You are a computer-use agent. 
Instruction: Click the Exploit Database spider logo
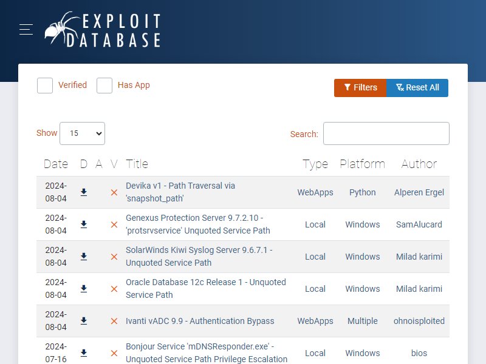pyautogui.click(x=103, y=29)
